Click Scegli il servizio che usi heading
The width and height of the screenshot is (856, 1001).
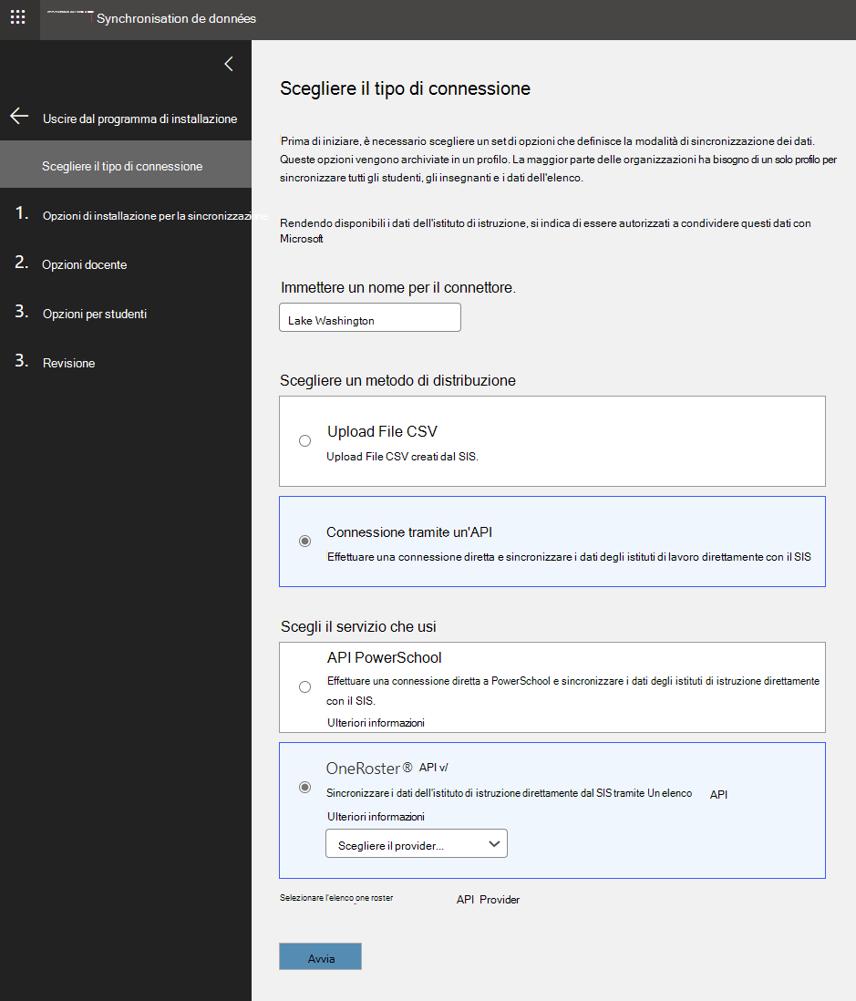click(x=358, y=627)
